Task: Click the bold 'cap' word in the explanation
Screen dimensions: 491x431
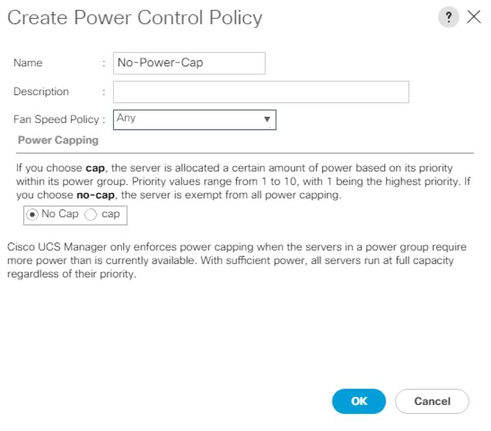Action: pos(95,168)
